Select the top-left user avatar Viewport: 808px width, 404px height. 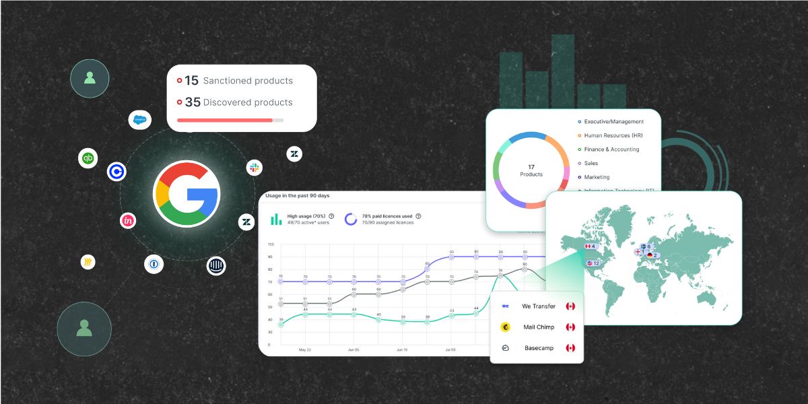[90, 79]
